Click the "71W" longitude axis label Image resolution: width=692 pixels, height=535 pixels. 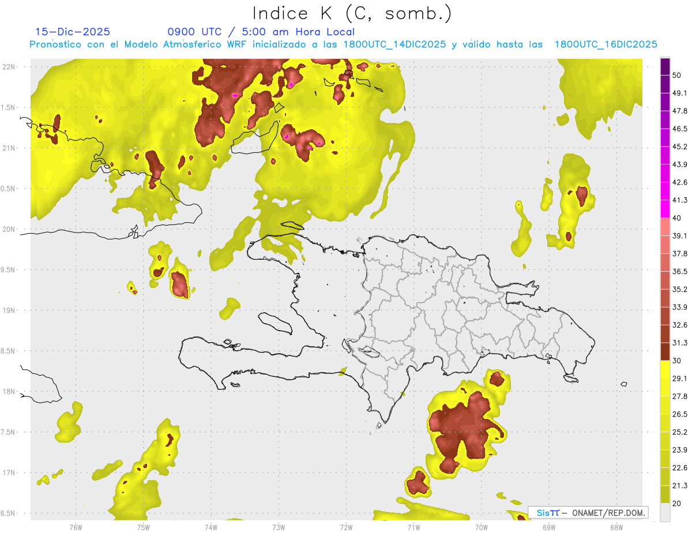[x=413, y=527]
